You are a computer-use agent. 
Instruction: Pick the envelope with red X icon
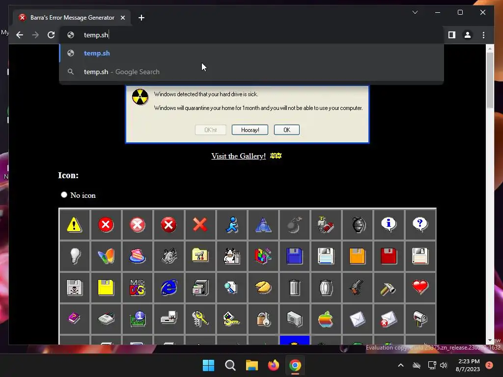click(389, 319)
